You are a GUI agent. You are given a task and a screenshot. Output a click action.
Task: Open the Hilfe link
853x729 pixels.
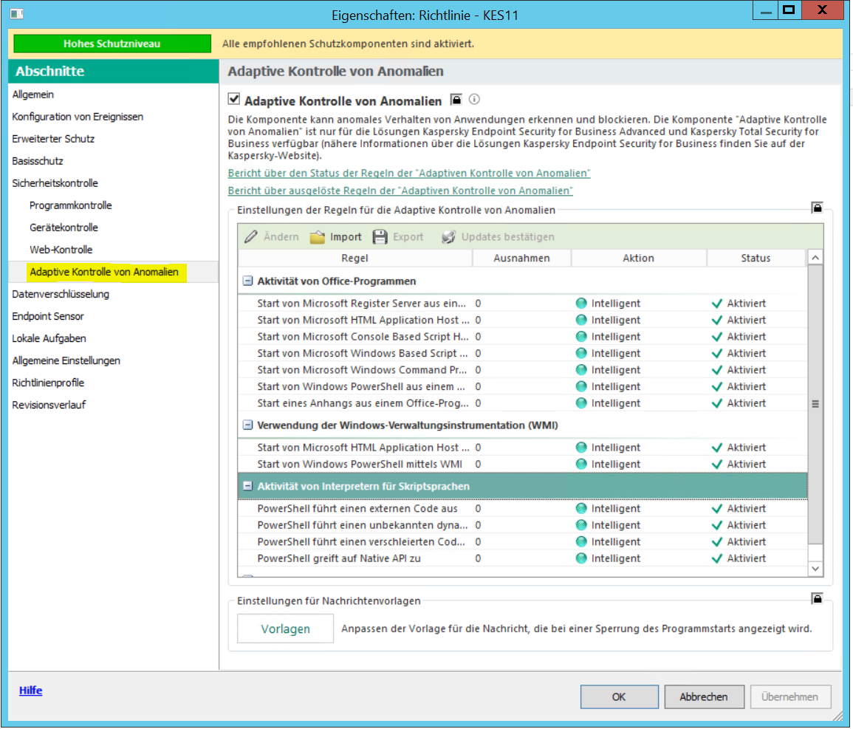(x=30, y=691)
